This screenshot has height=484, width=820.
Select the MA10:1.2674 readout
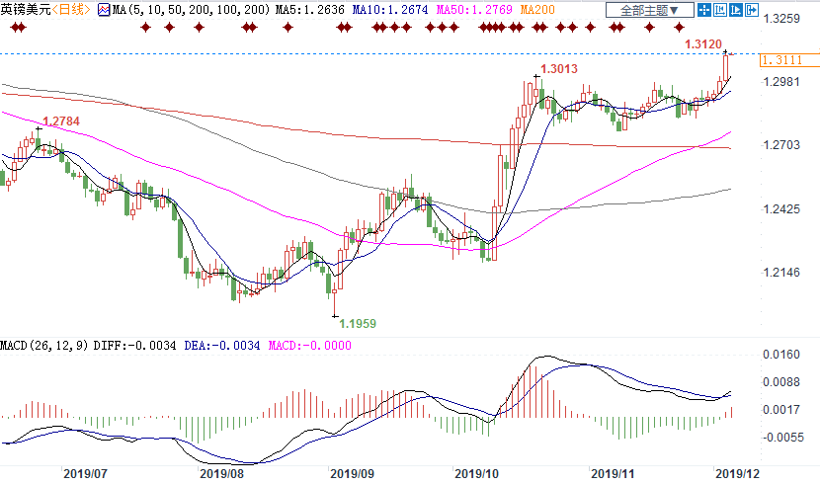click(x=390, y=10)
